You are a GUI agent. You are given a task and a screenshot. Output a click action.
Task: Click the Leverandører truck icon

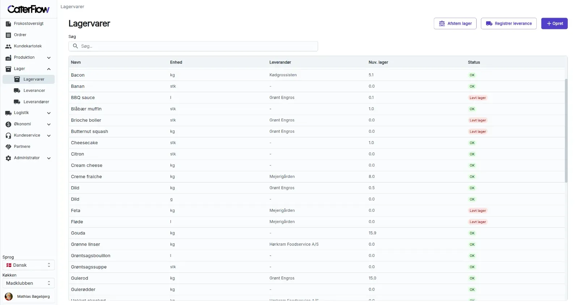click(x=17, y=102)
